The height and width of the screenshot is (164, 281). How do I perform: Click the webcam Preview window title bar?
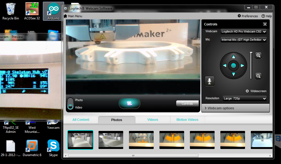coord(30,37)
